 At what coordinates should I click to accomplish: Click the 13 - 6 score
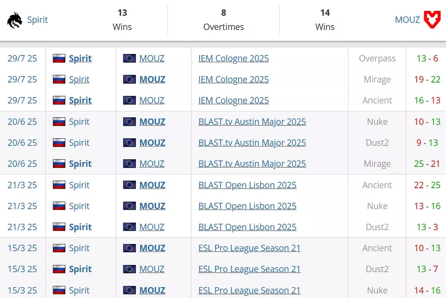click(427, 58)
